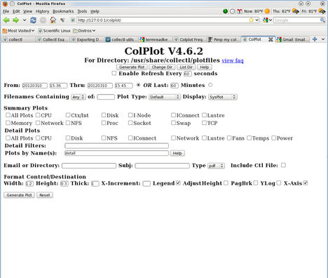Viewport: 328px width, 278px height.
Task: Click the Plots by Name field containing detail
Action: point(116,153)
